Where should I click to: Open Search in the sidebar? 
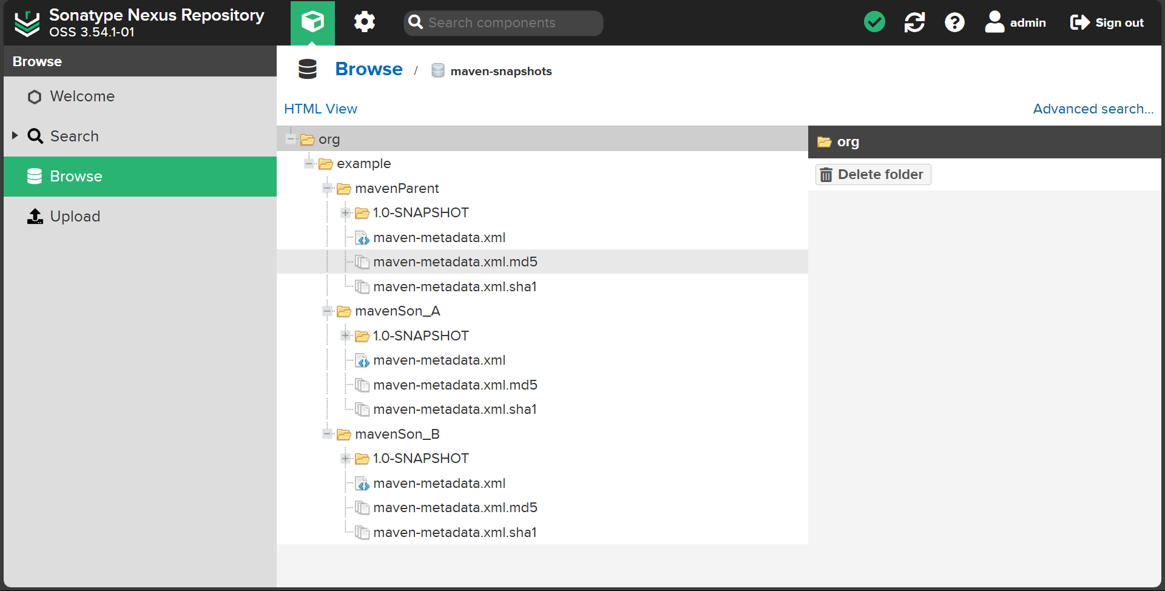[x=140, y=137]
